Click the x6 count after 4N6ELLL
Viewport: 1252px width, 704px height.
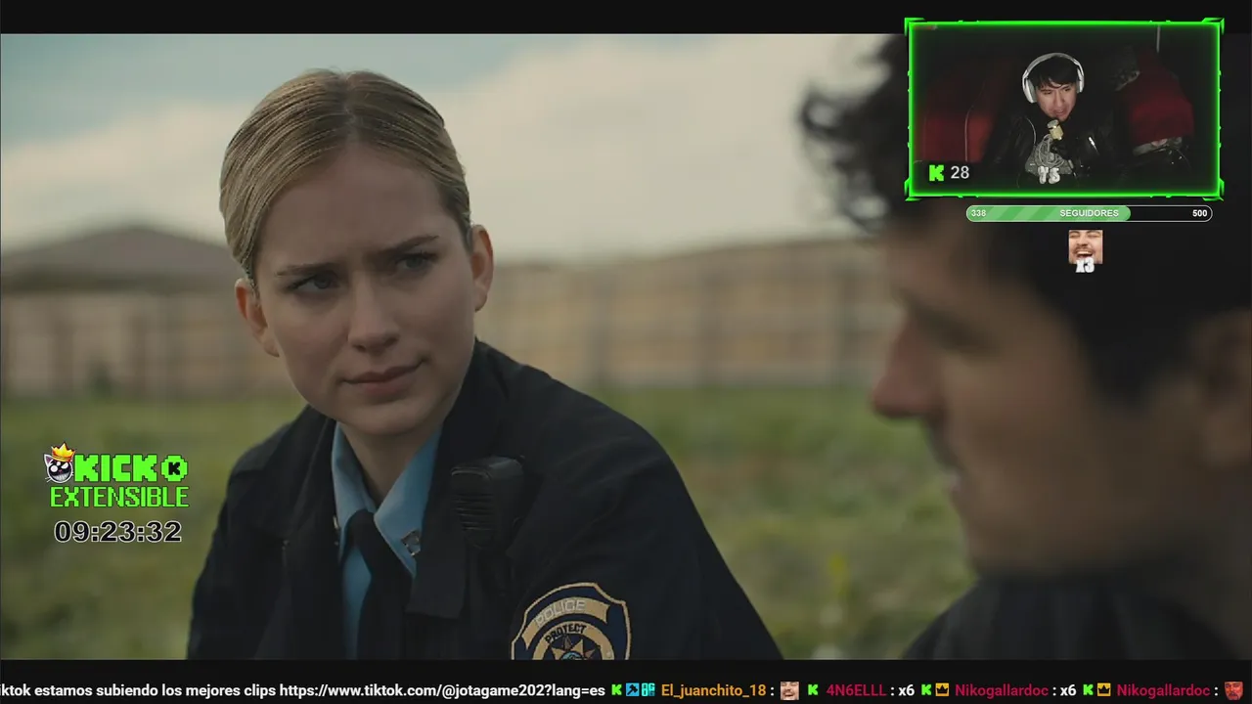907,690
